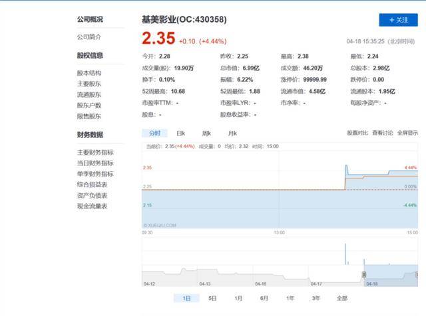The width and height of the screenshot is (426, 316).
Task: Select the 1年 time range
Action: tap(290, 298)
